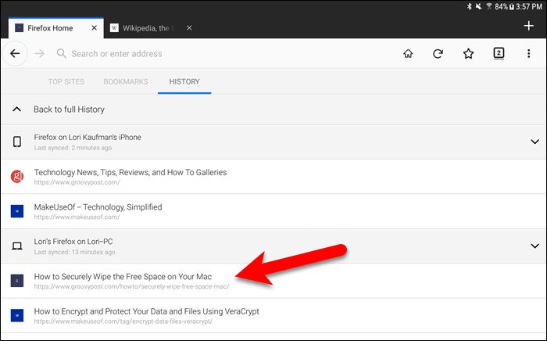The height and width of the screenshot is (341, 547).
Task: Click the MakeUseOf – Technology, Simplified favicon
Action: tap(17, 211)
